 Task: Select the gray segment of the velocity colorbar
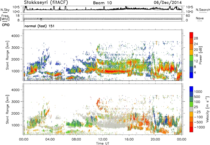(191, 109)
